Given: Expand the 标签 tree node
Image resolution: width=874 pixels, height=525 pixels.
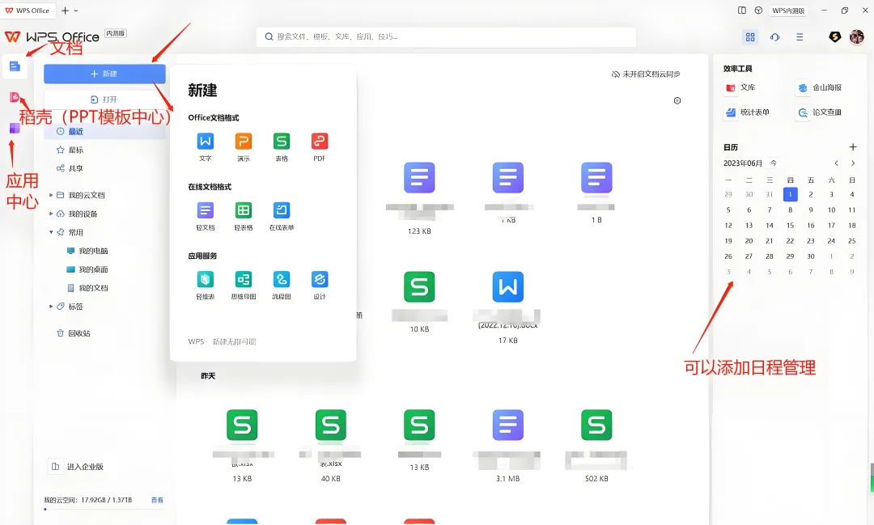Looking at the screenshot, I should pos(51,307).
